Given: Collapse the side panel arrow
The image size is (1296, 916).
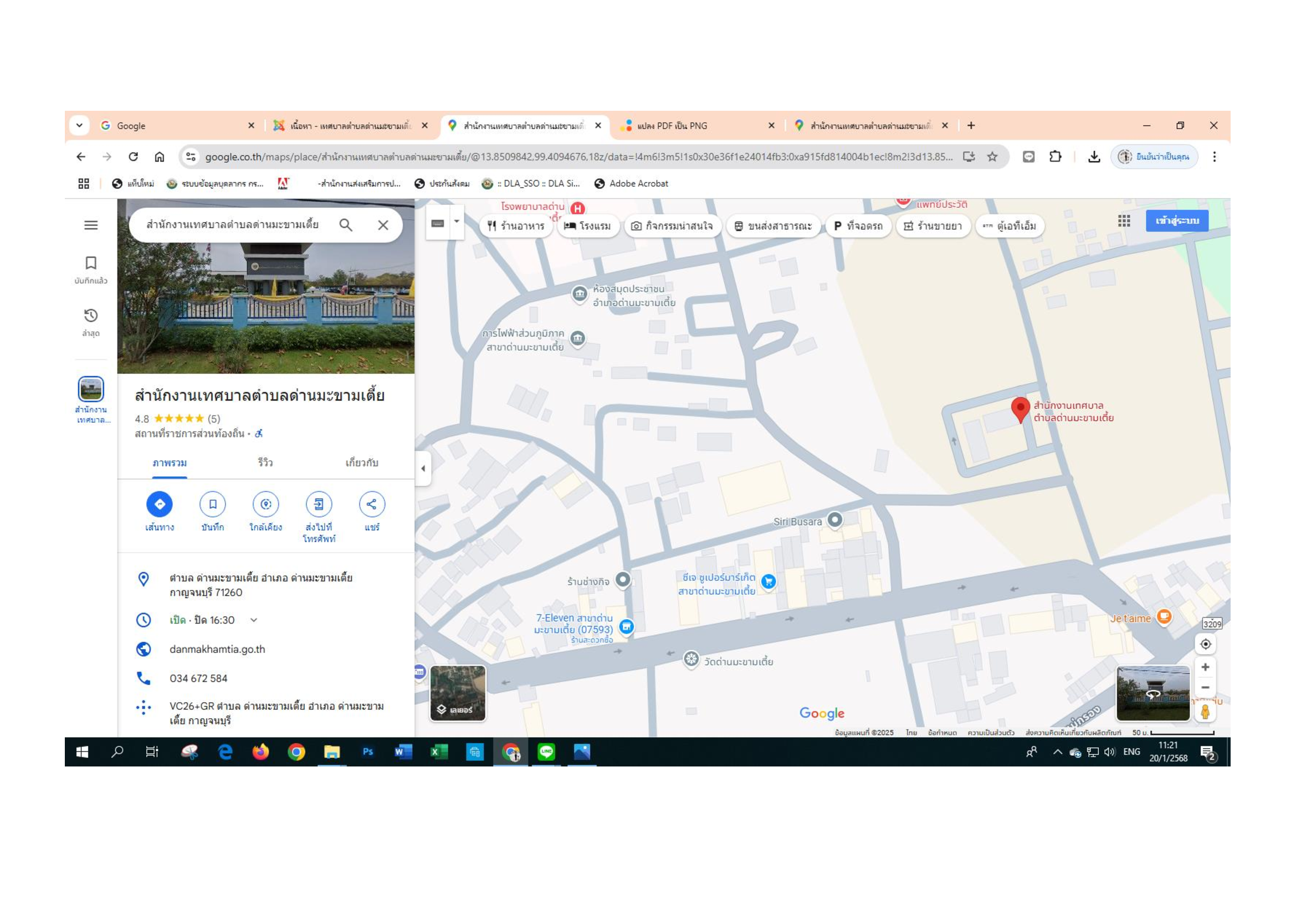Looking at the screenshot, I should 423,468.
